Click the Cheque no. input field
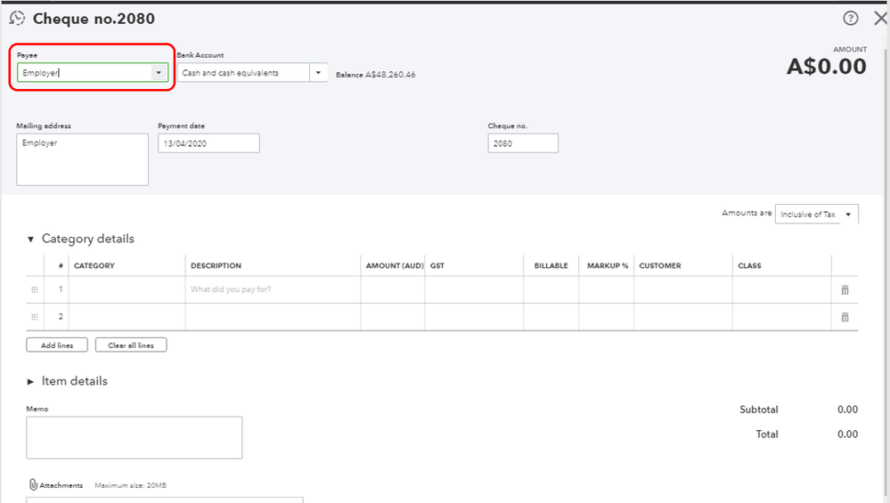Image resolution: width=890 pixels, height=503 pixels. [522, 143]
